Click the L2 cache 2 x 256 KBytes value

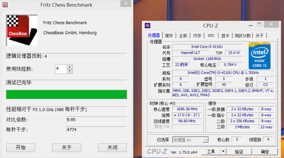[242, 121]
